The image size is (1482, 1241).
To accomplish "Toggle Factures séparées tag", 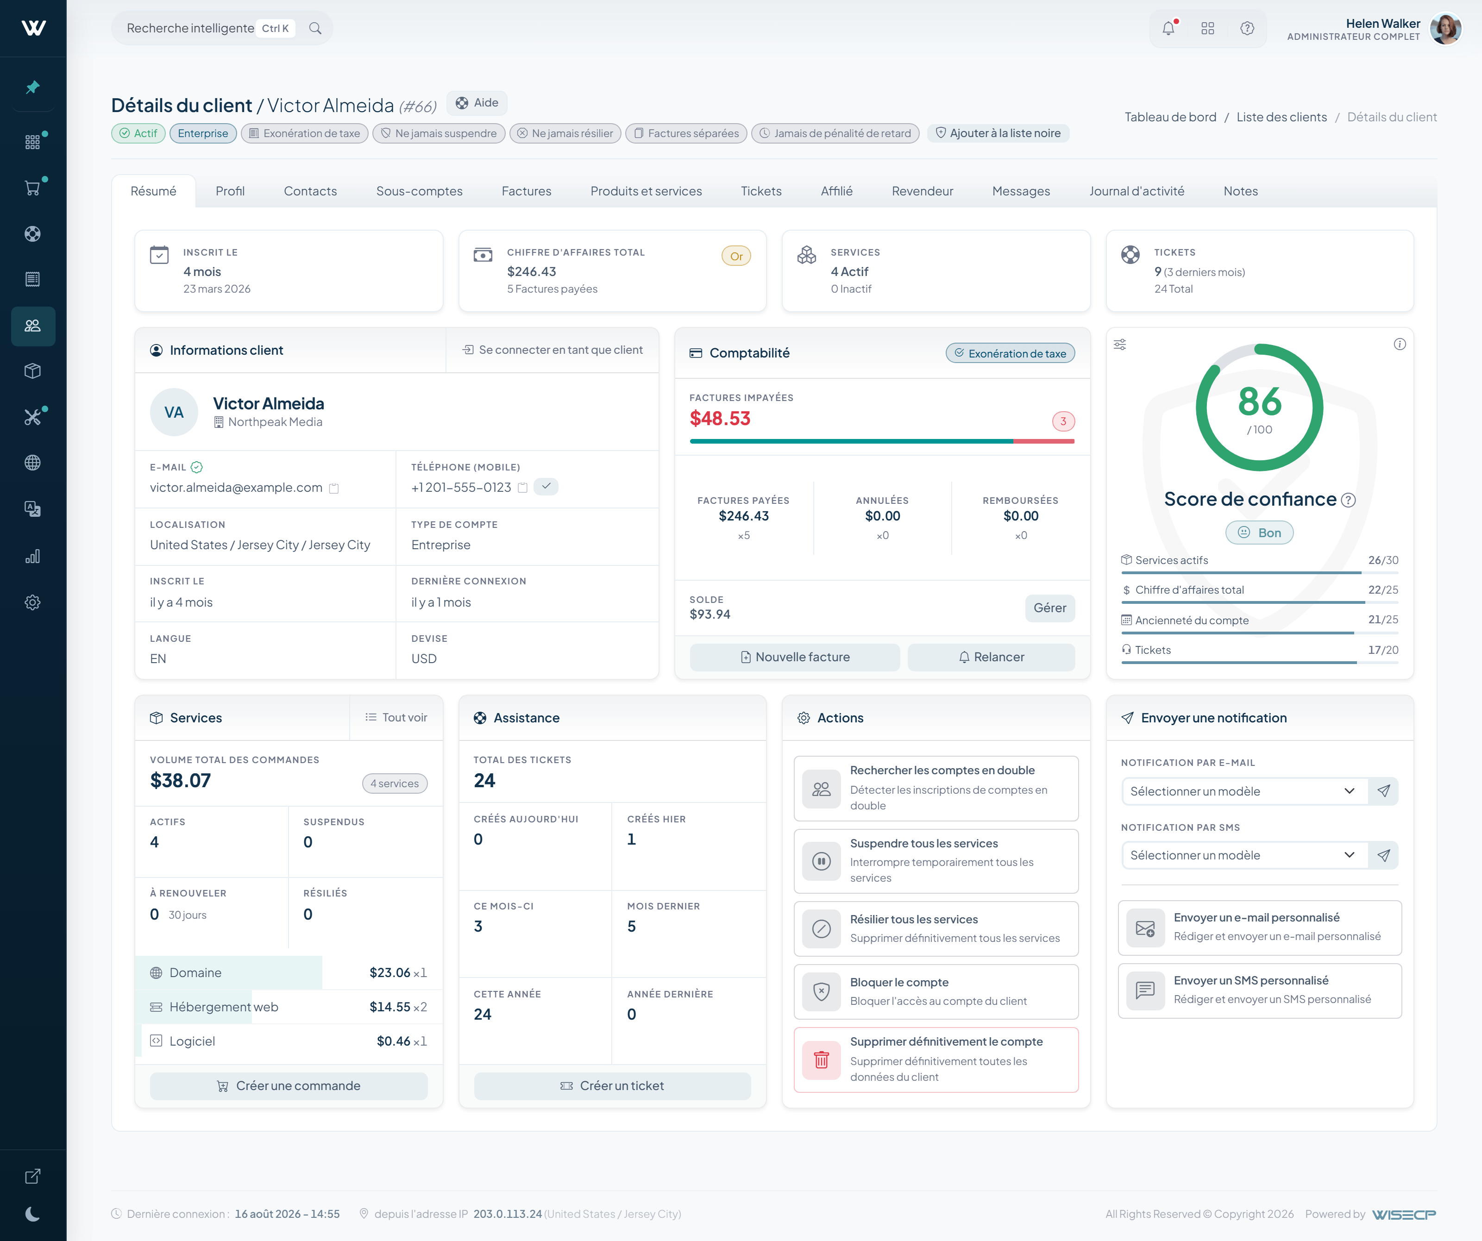I will (686, 133).
